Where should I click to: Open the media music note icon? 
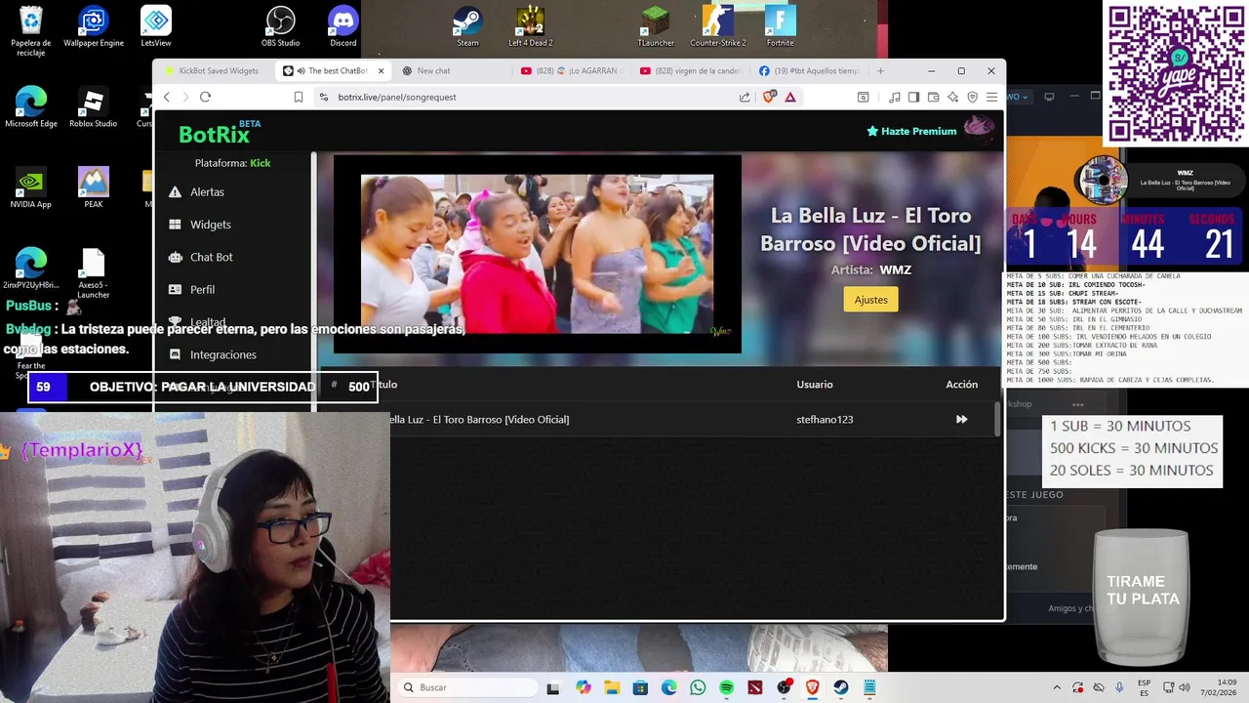pyautogui.click(x=895, y=97)
